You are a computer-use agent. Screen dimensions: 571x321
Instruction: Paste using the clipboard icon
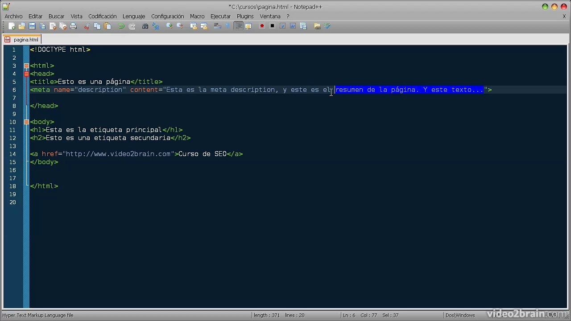pyautogui.click(x=108, y=26)
